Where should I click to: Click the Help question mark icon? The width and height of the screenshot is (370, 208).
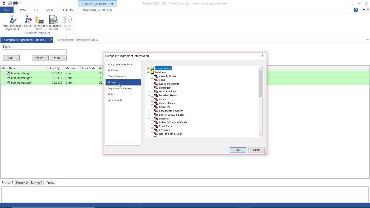356,10
